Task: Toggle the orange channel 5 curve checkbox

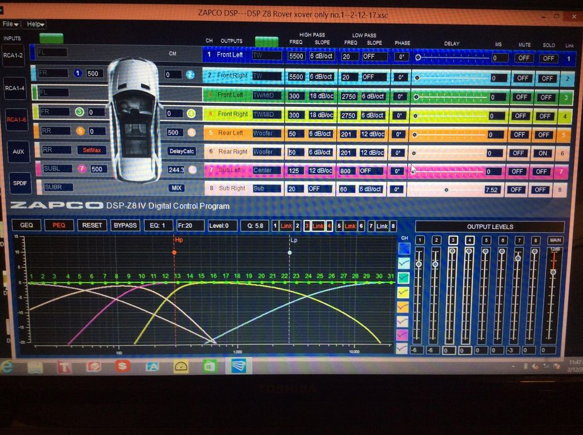Action: point(403,307)
